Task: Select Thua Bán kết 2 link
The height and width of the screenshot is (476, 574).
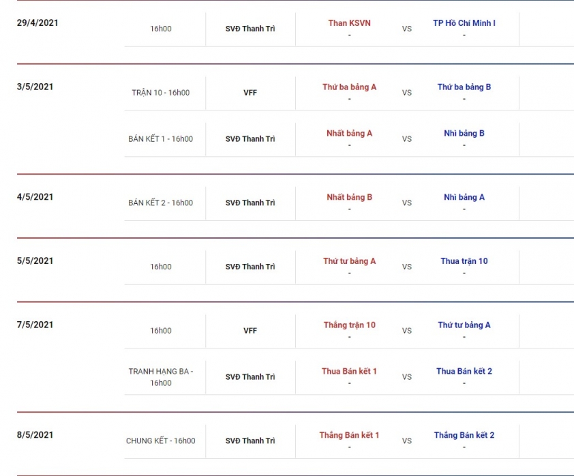Action: pos(464,371)
